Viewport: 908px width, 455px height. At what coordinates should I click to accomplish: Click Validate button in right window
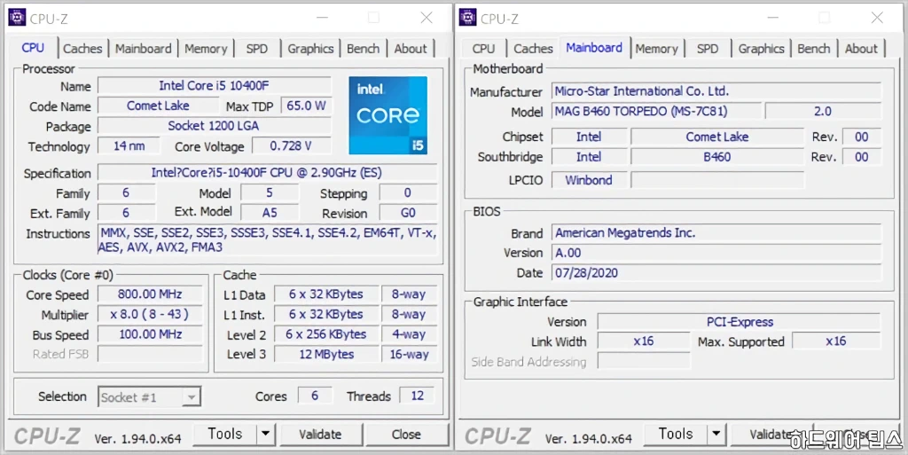click(x=771, y=435)
